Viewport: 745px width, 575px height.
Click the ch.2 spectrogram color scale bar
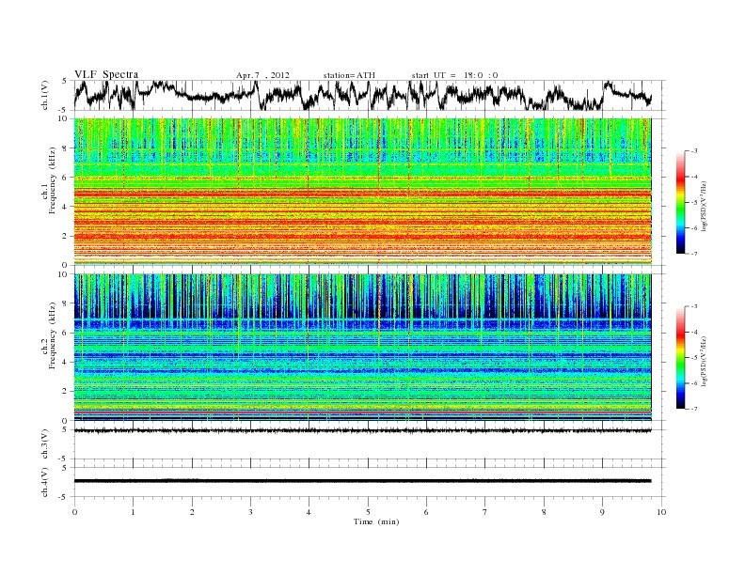pos(680,358)
